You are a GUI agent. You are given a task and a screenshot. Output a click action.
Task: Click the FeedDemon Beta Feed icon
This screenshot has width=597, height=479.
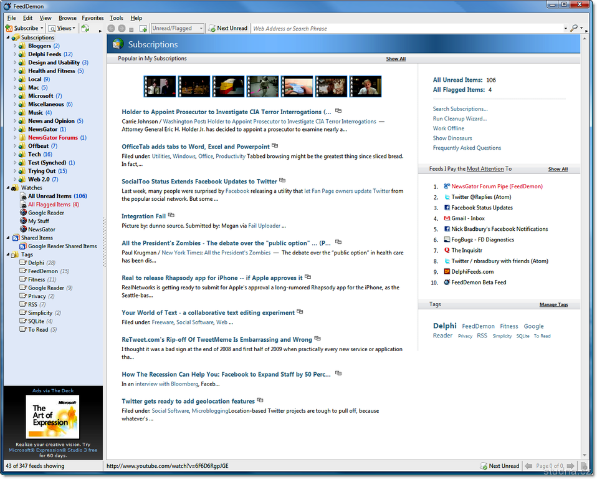click(x=447, y=283)
